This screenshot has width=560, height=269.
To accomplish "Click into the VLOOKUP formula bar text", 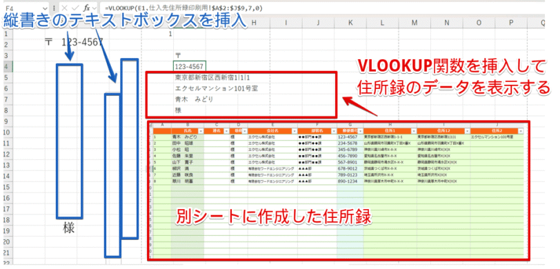I will 183,8.
